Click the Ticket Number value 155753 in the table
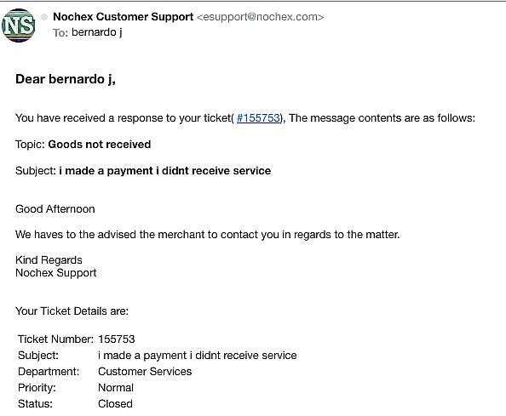 pos(117,339)
